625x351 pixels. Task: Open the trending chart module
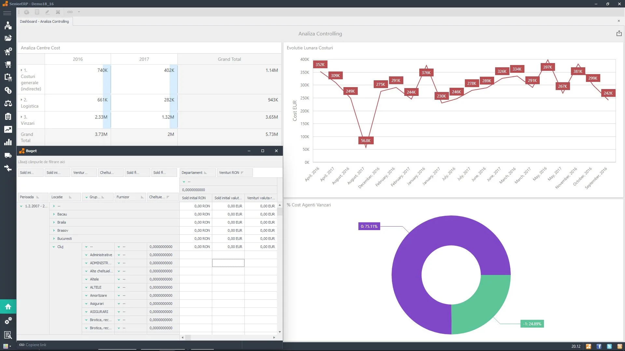(8, 129)
